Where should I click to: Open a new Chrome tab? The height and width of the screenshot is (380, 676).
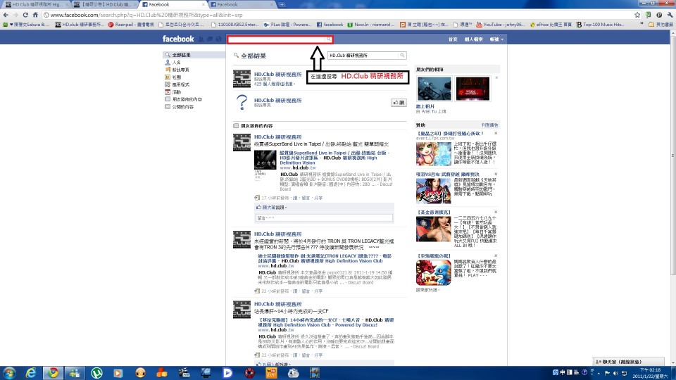pos(282,4)
